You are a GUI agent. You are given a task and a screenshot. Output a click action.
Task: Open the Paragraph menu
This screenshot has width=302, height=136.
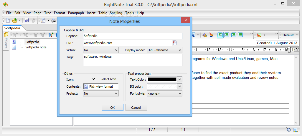tap(76, 13)
